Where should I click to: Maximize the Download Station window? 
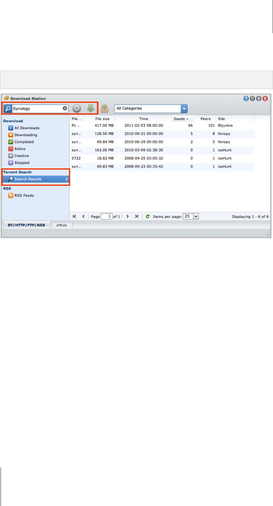(259, 98)
